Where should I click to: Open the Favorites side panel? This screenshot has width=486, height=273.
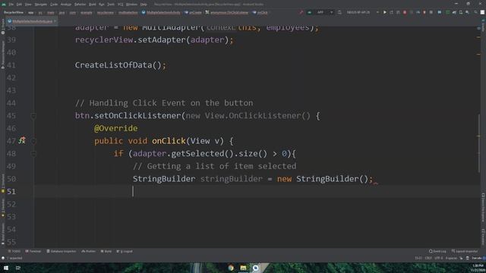pyautogui.click(x=3, y=207)
